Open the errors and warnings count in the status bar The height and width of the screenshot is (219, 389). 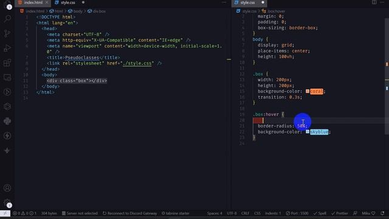(x=24, y=214)
